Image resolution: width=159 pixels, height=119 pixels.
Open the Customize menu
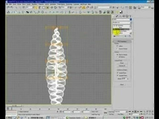[76, 4]
